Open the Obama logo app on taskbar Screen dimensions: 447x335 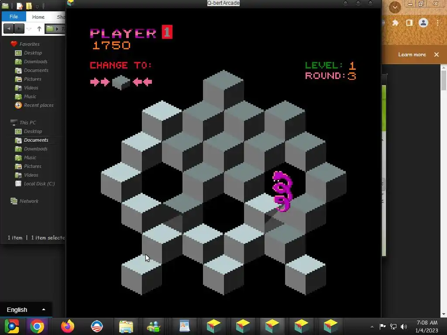(x=96, y=326)
